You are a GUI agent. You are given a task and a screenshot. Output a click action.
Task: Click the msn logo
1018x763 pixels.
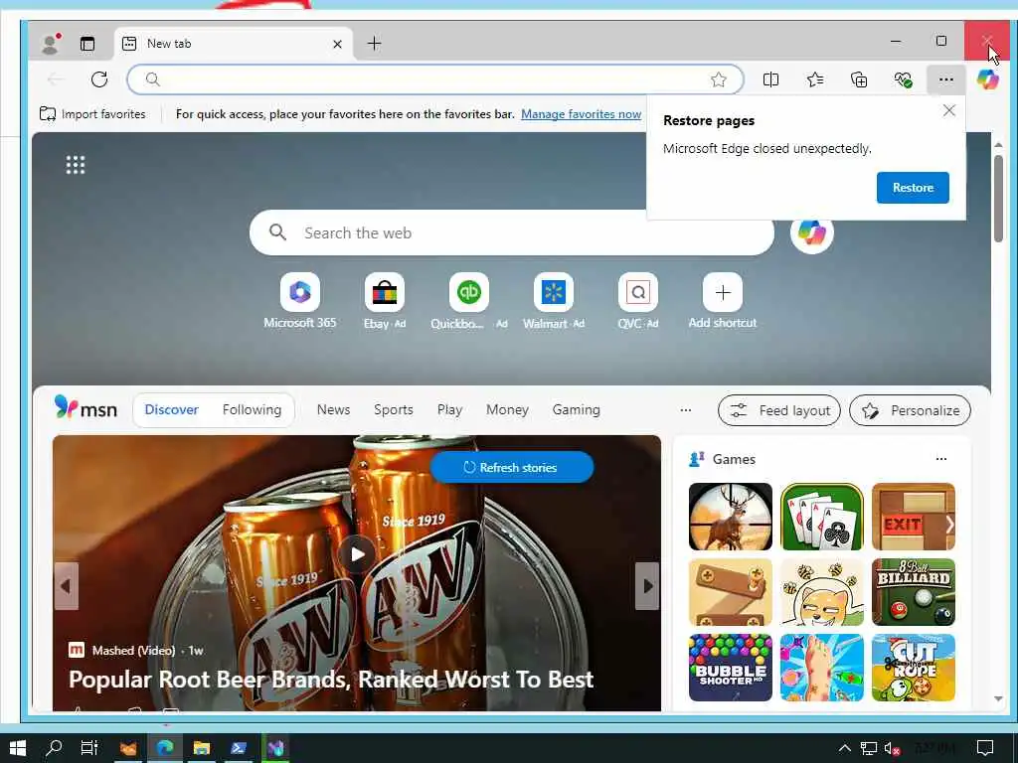85,408
